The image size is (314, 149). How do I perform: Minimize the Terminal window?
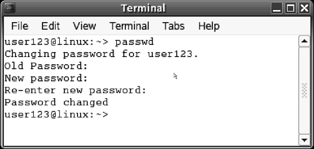[277, 8]
